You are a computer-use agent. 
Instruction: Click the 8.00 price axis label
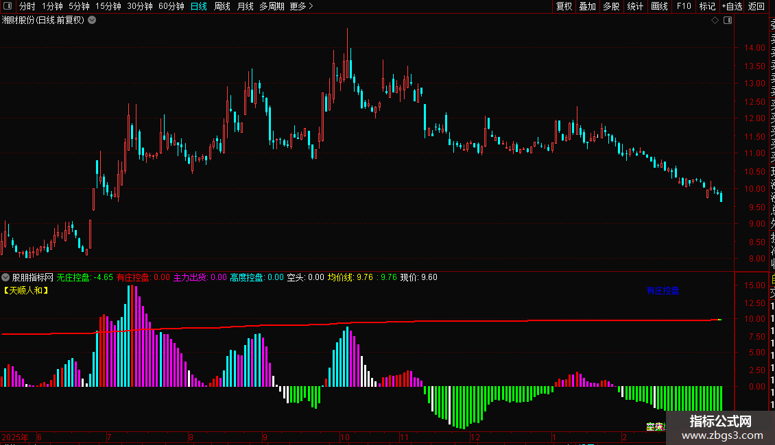756,259
